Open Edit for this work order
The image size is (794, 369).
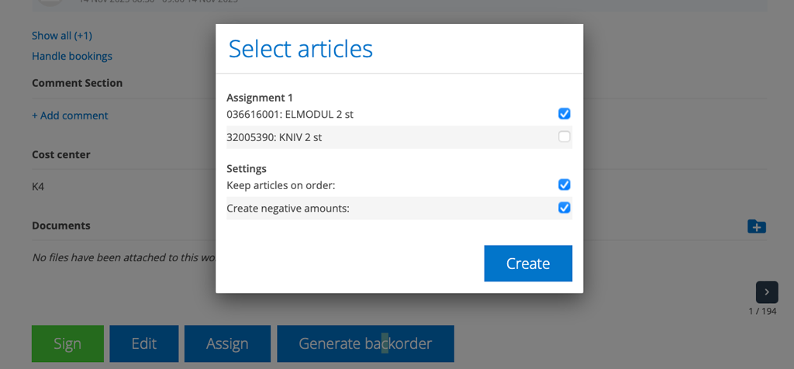[143, 343]
